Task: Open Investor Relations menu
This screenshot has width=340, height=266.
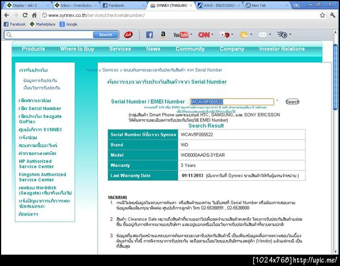Action: click(x=282, y=49)
